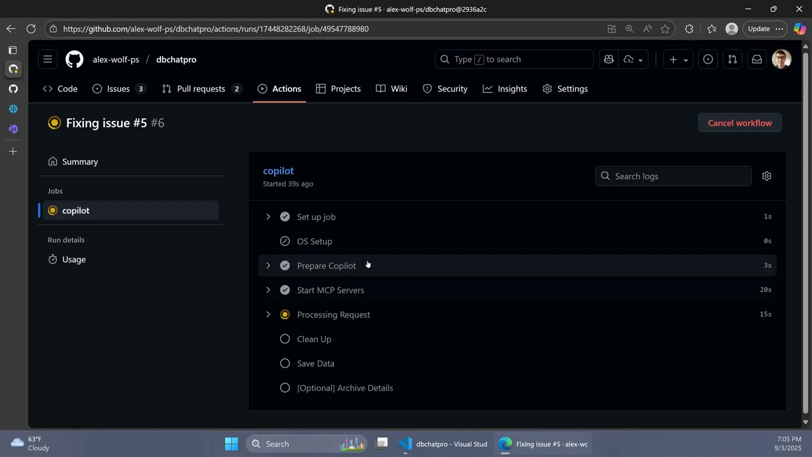Add a new tab with the plus icon
Image resolution: width=812 pixels, height=457 pixels.
click(x=13, y=151)
